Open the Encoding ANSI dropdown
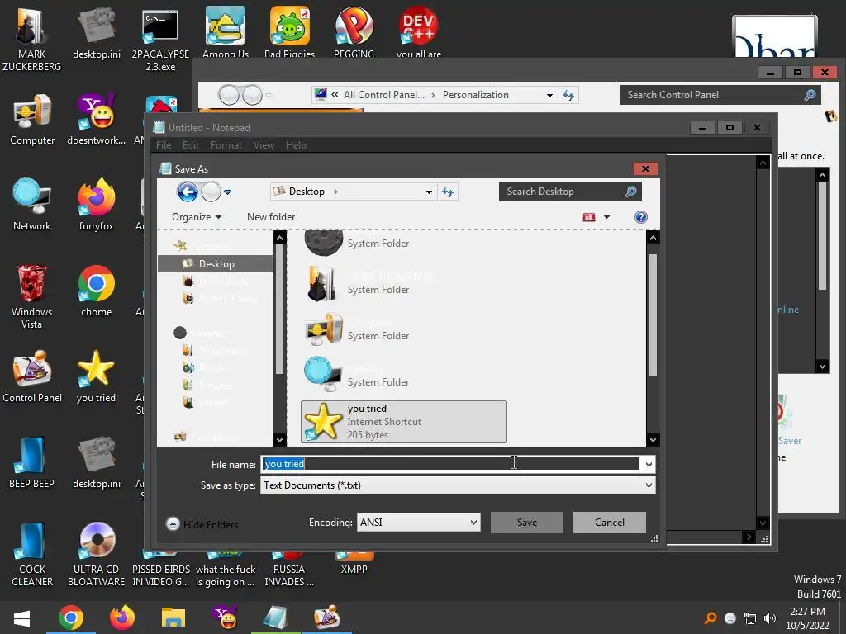The width and height of the screenshot is (846, 634). pos(418,523)
